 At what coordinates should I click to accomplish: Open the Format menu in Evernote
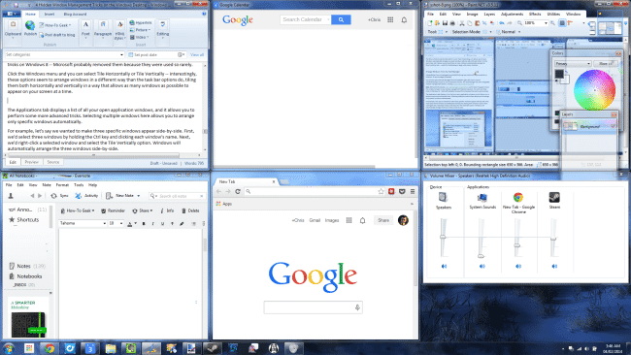[x=62, y=185]
